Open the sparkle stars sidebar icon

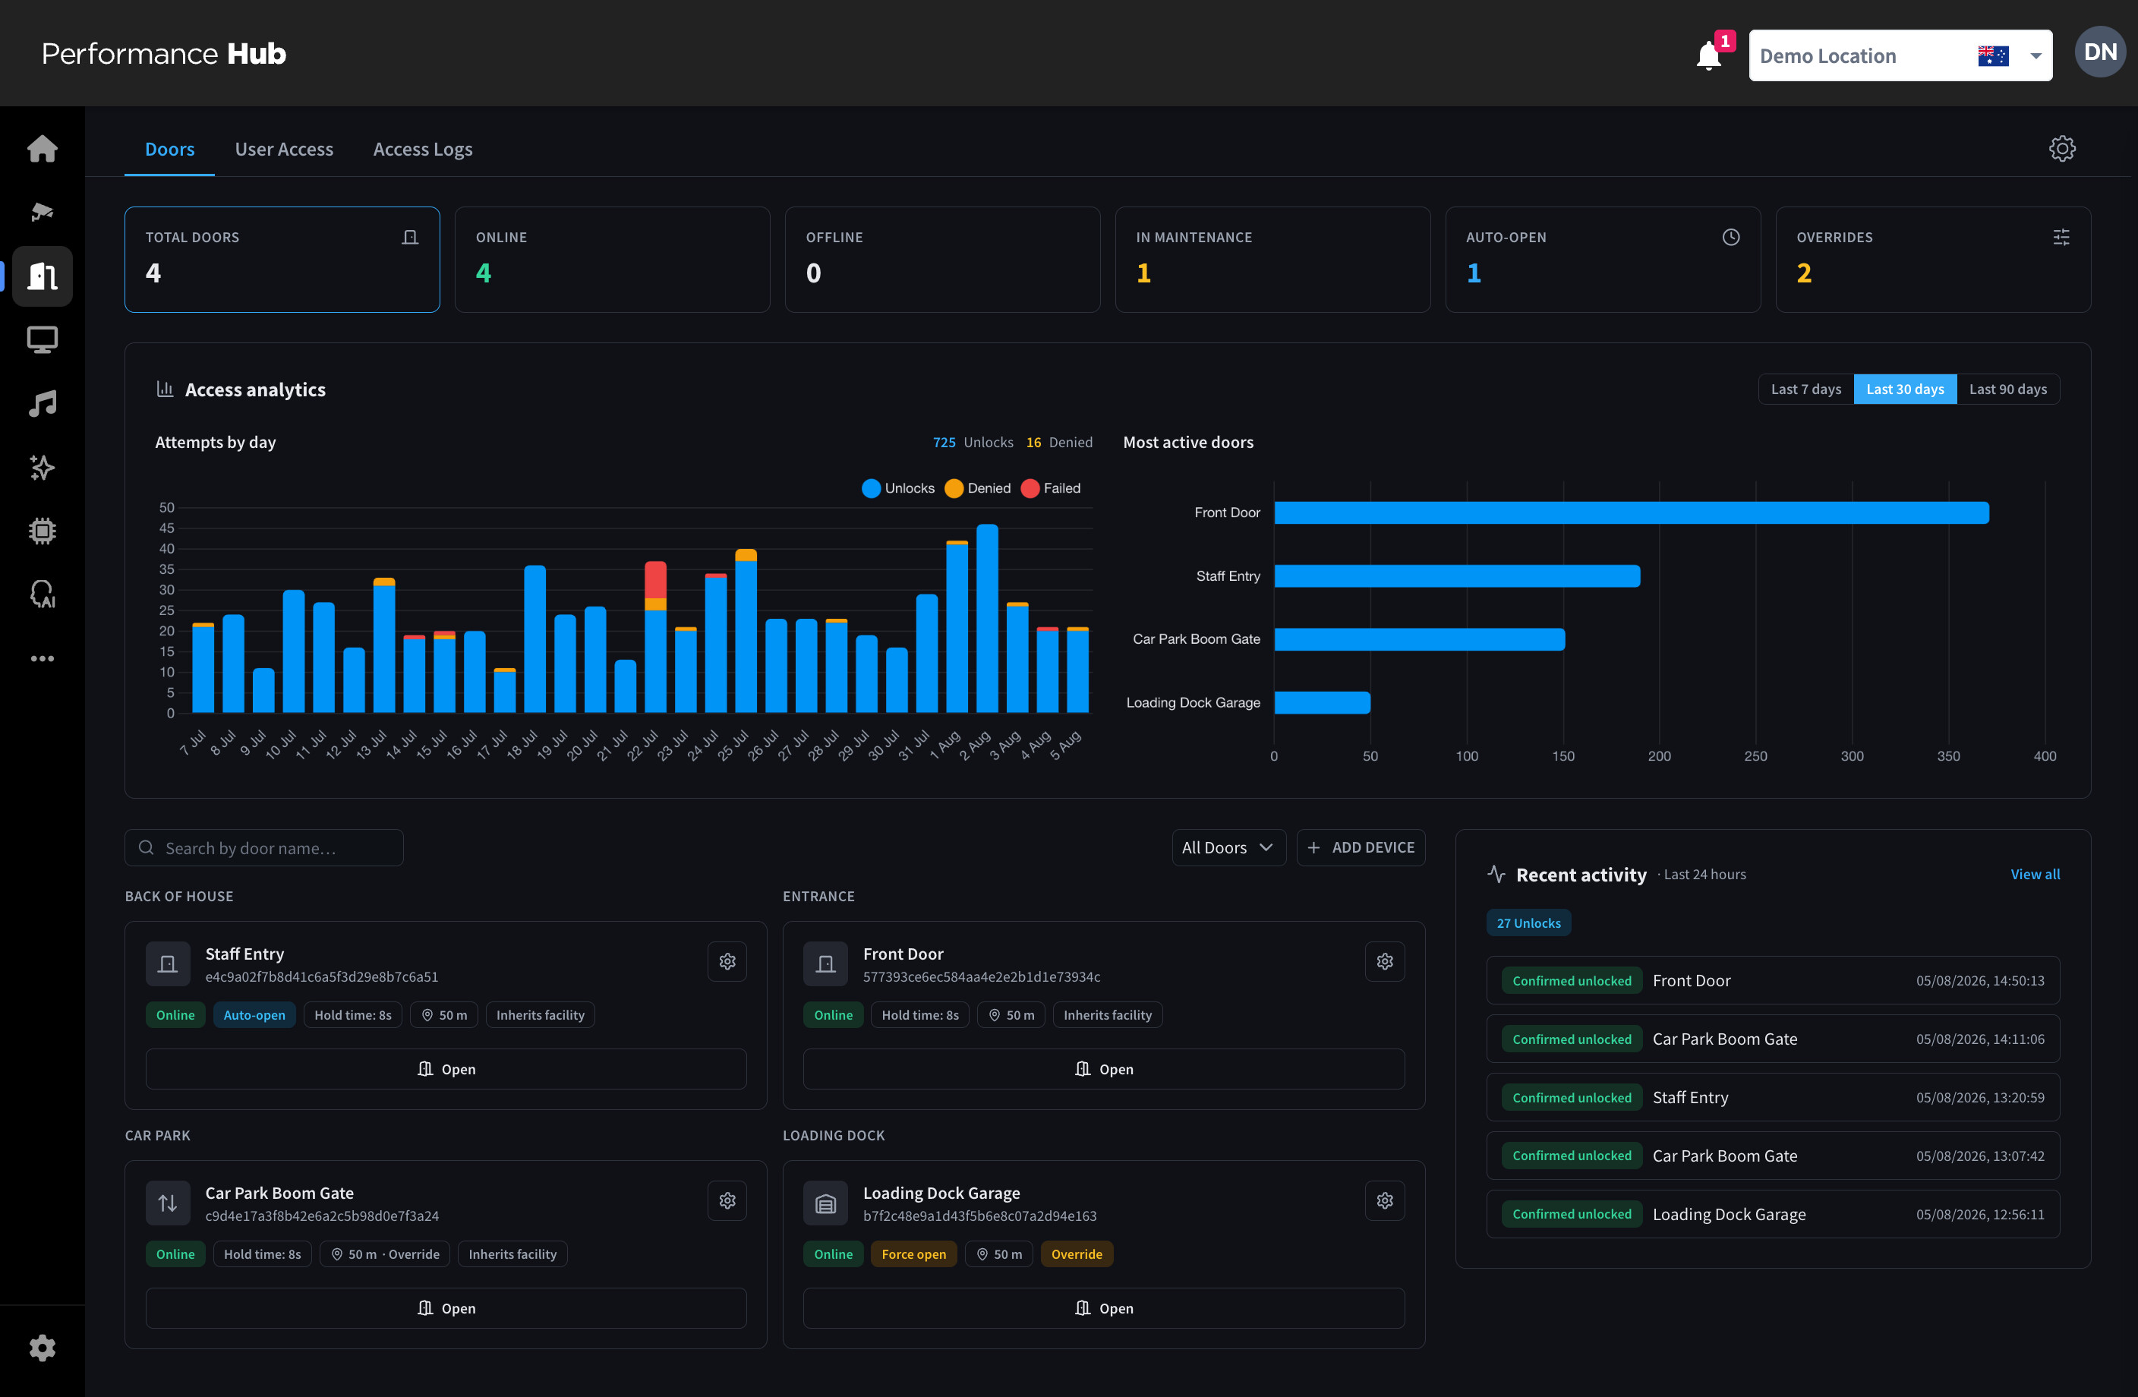[43, 467]
